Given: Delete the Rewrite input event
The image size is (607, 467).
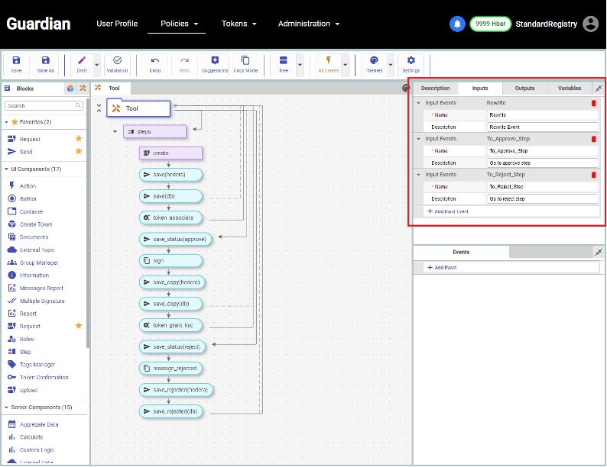Looking at the screenshot, I should (593, 103).
